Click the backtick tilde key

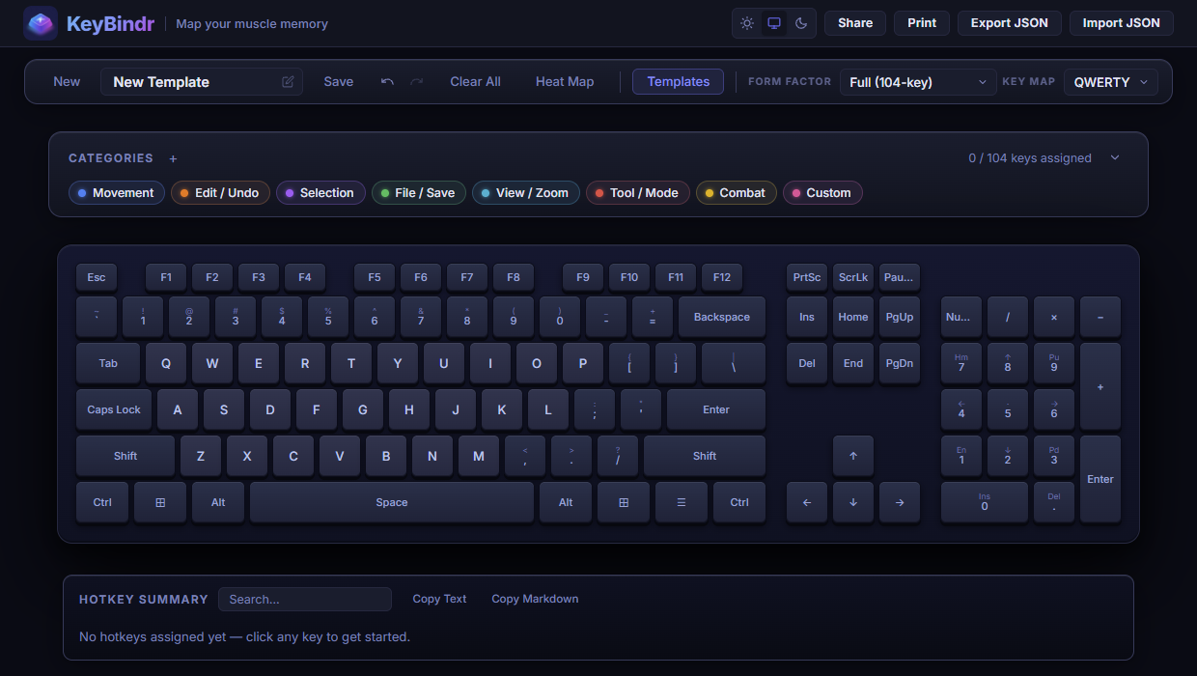tap(97, 317)
